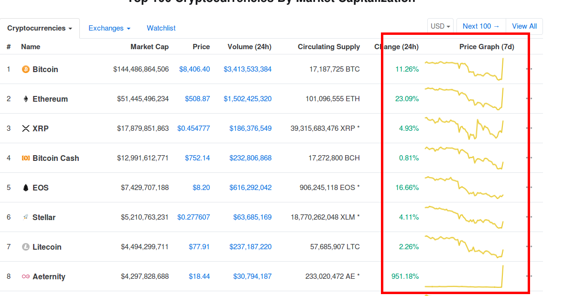Click Stellar's price $0.277607

coord(194,217)
